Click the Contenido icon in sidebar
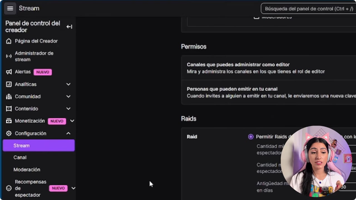Viewport: 356px width, 200px height. (9, 109)
